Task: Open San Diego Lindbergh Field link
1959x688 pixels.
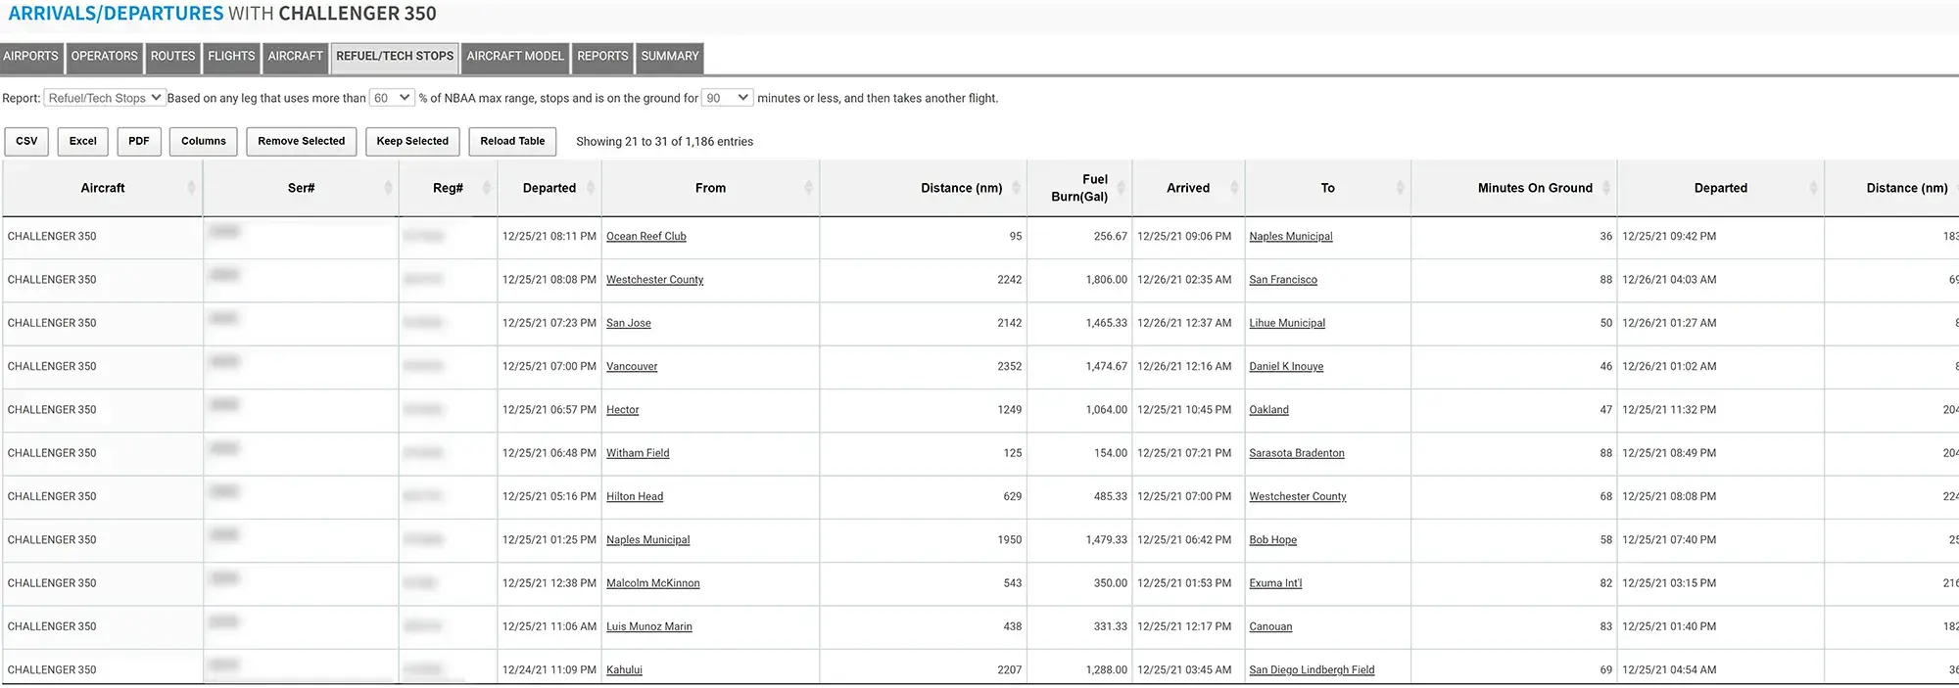Action: click(x=1312, y=670)
